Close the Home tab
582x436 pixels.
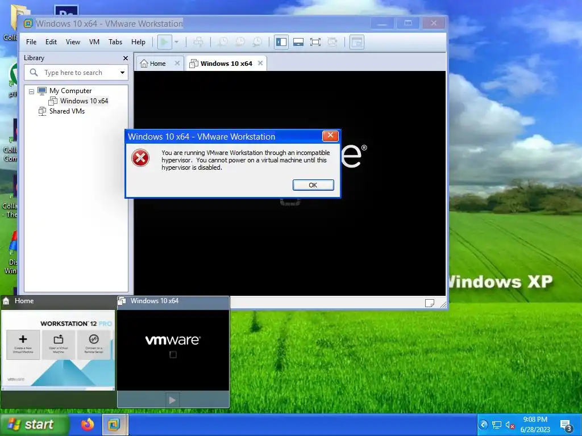[177, 64]
